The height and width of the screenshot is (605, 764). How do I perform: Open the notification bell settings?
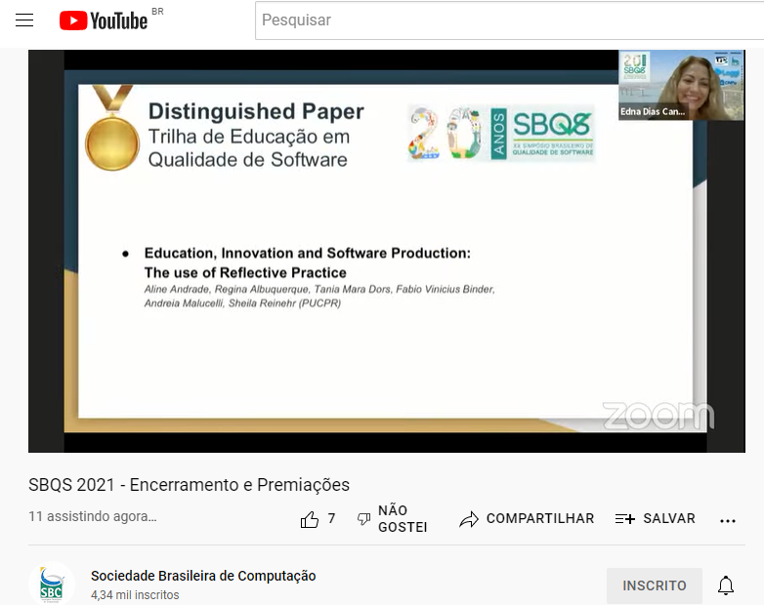tap(726, 585)
